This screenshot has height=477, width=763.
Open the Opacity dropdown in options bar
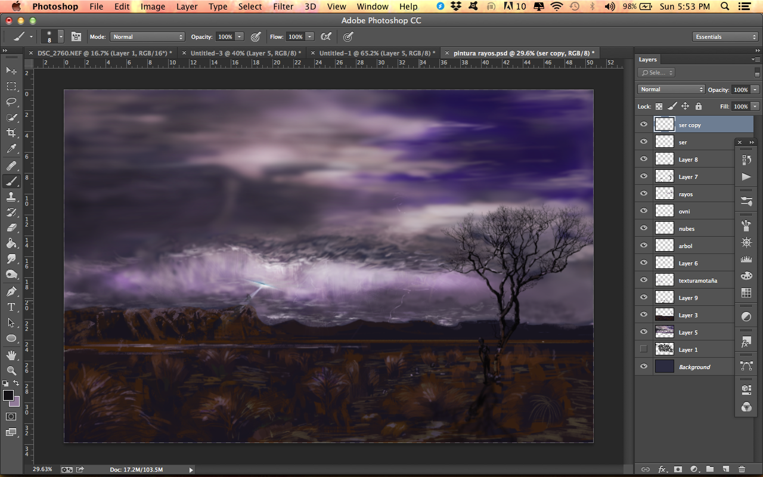(x=240, y=36)
